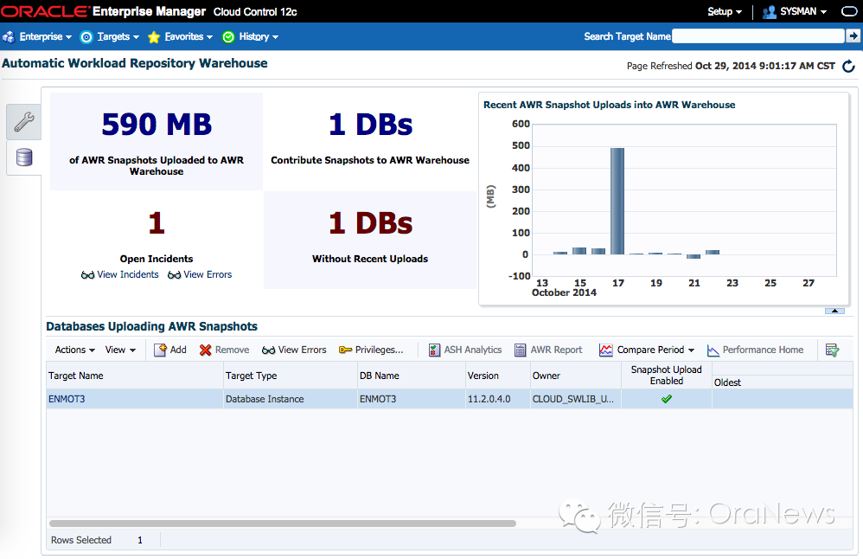Click the red X Remove icon

[x=205, y=350]
